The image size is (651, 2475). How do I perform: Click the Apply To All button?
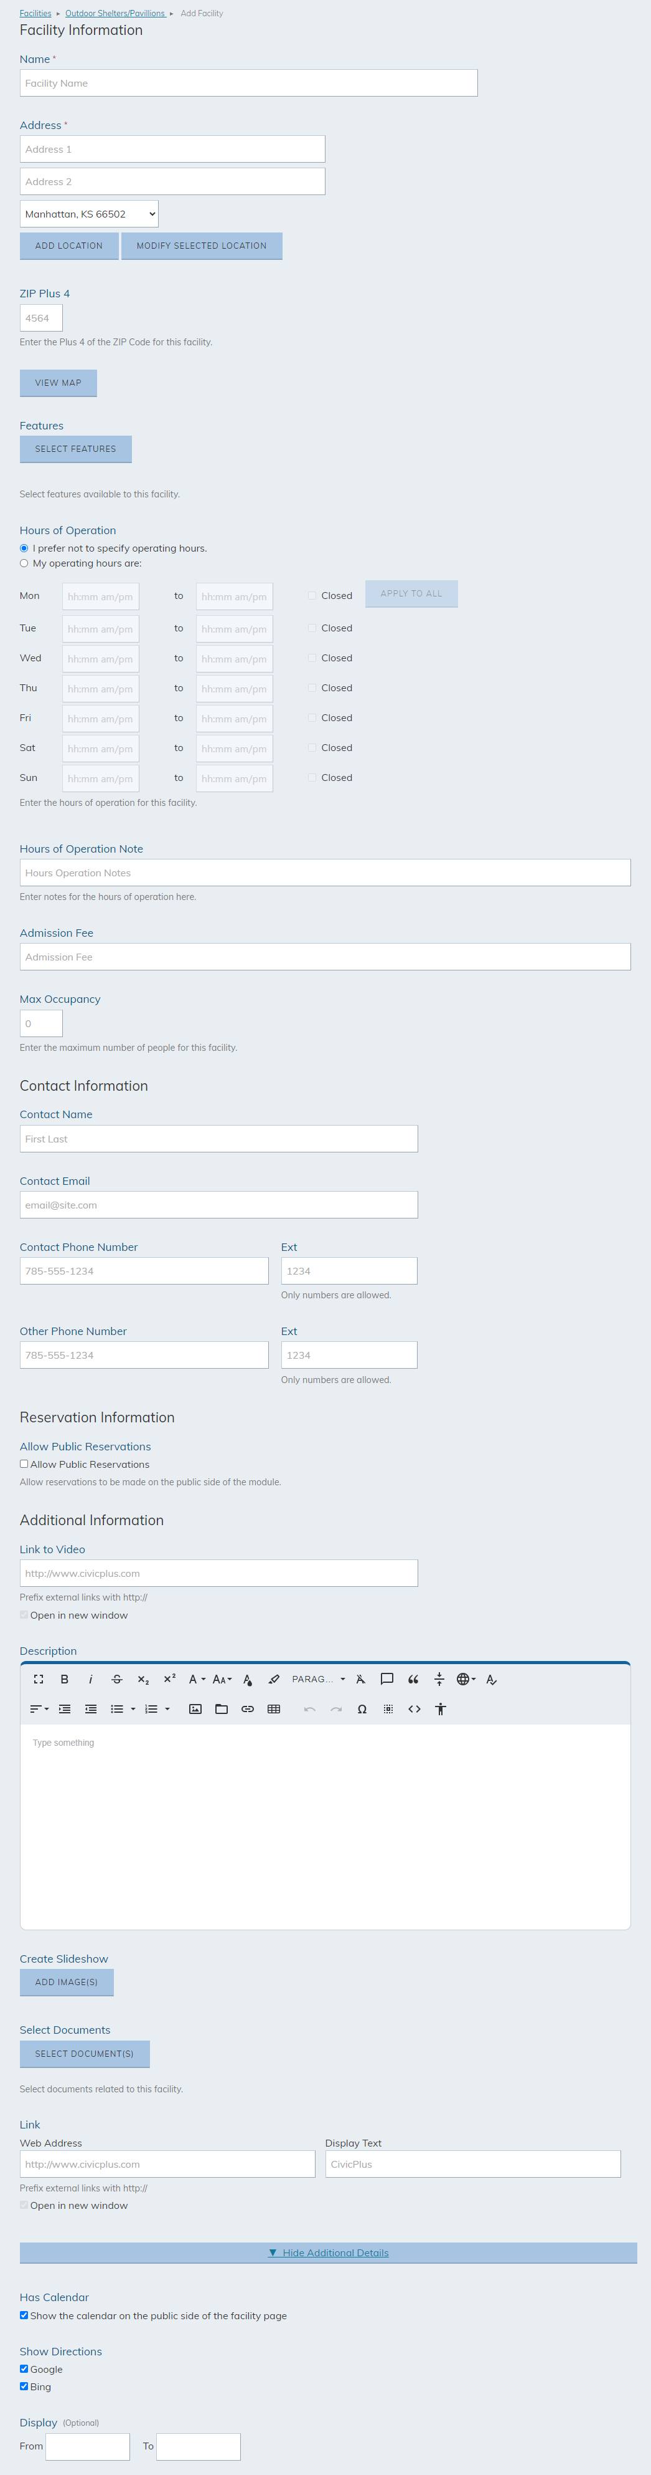[411, 594]
